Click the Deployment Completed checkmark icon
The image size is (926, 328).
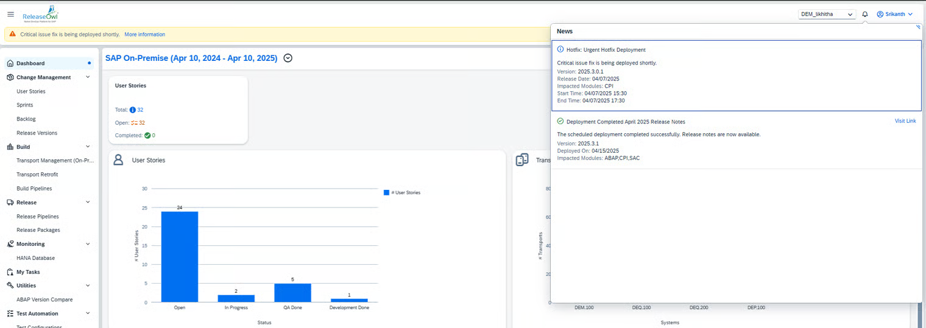click(560, 121)
